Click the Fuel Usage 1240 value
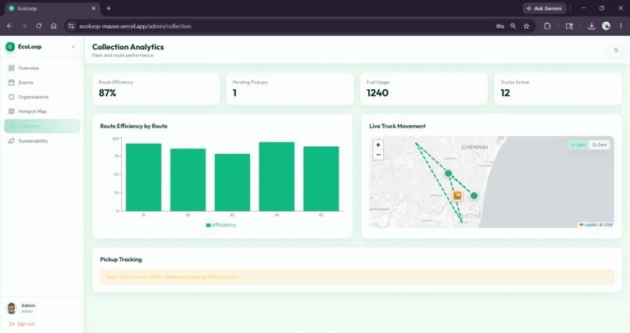The width and height of the screenshot is (630, 333). (x=378, y=93)
